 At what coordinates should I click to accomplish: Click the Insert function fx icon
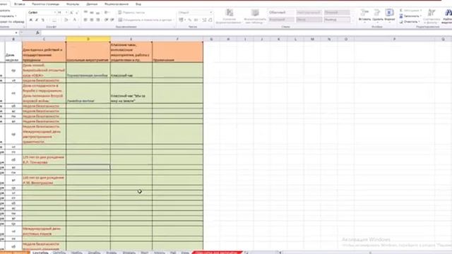point(37,33)
